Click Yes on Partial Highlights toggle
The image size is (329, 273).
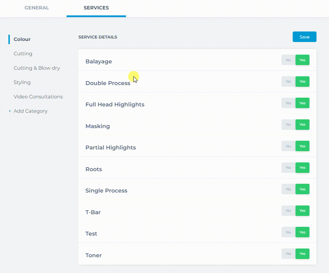click(x=302, y=146)
